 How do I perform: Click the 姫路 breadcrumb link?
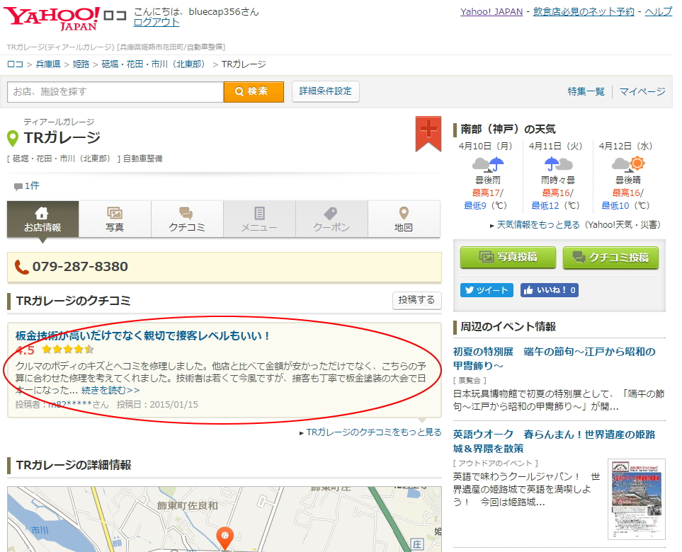pyautogui.click(x=81, y=64)
